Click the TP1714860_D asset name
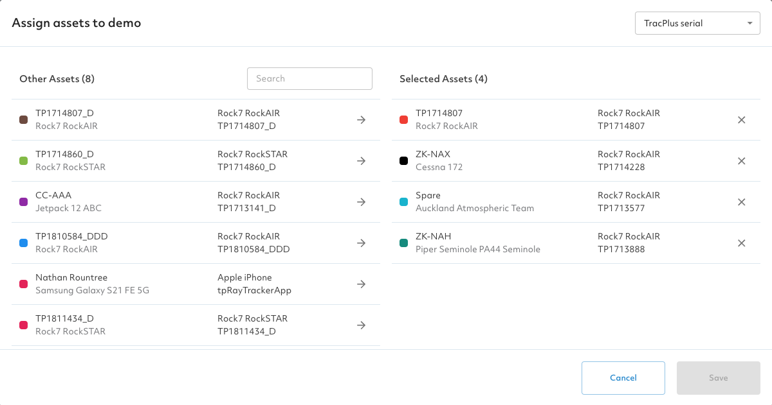The image size is (772, 405). tap(65, 154)
